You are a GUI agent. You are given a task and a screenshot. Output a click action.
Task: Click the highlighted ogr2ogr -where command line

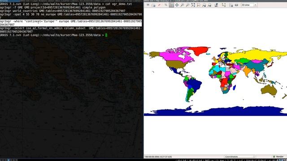71,23
